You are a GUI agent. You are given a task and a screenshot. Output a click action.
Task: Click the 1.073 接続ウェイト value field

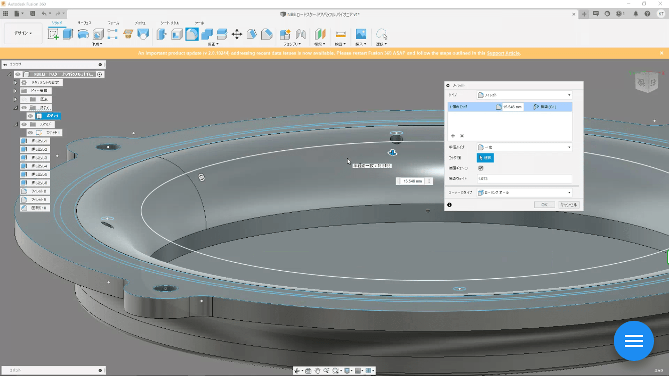click(x=524, y=178)
